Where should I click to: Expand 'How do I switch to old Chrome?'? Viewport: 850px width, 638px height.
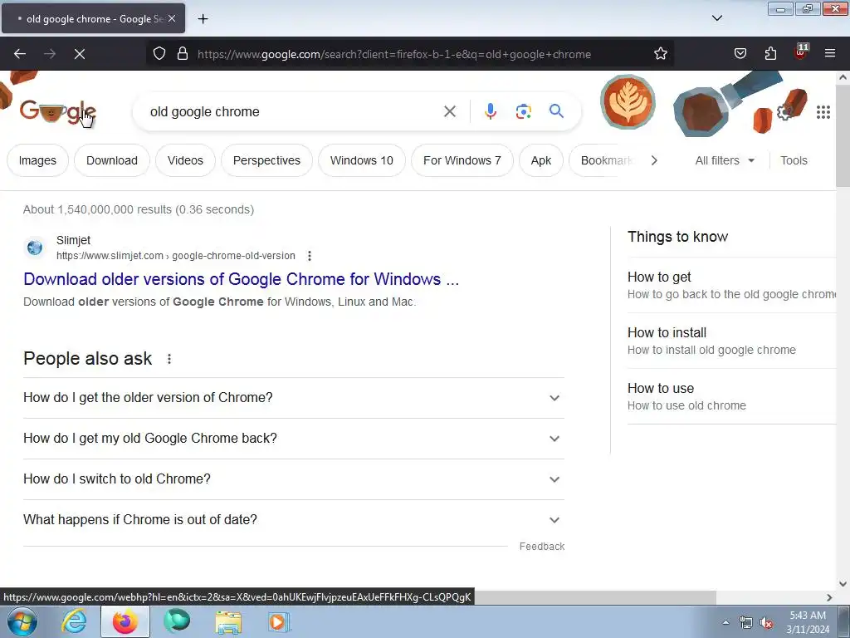click(x=293, y=479)
